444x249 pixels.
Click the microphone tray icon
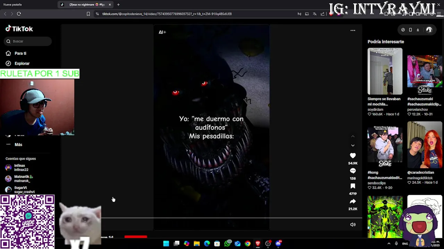(x=396, y=243)
